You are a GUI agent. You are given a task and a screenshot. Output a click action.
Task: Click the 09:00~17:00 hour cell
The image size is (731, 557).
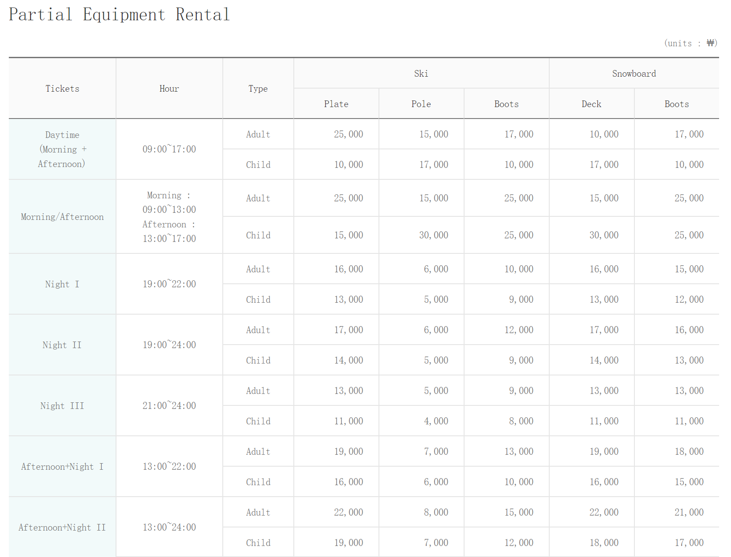pos(169,149)
